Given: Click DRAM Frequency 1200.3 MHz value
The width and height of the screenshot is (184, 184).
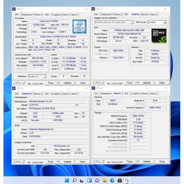Looking at the screenshot, I should (138, 116).
